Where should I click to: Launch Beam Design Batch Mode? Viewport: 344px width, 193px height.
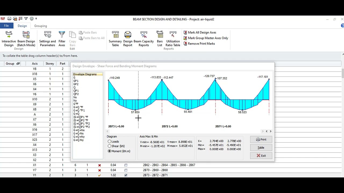click(26, 39)
